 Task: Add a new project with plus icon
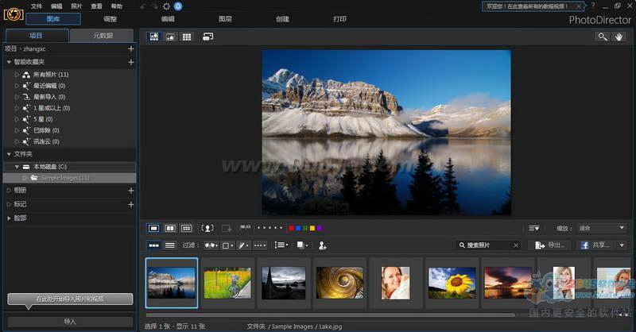point(130,48)
